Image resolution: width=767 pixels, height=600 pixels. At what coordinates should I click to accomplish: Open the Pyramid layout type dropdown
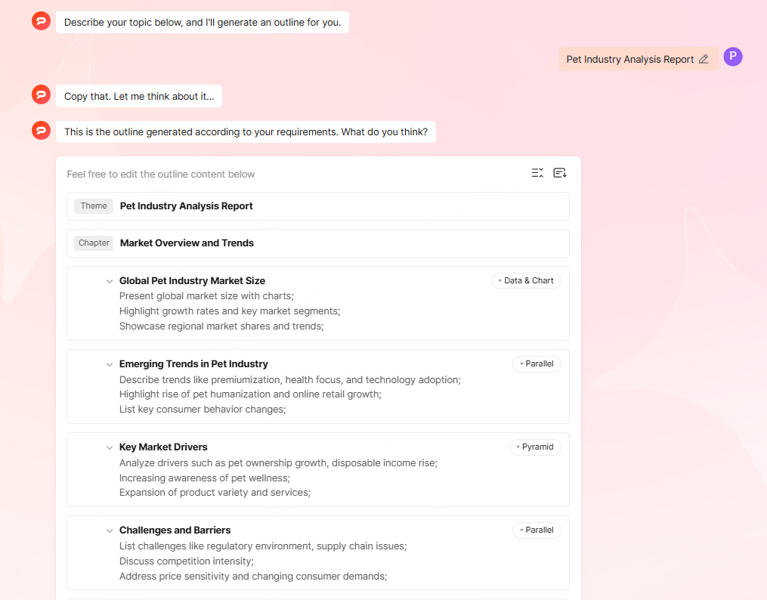535,447
